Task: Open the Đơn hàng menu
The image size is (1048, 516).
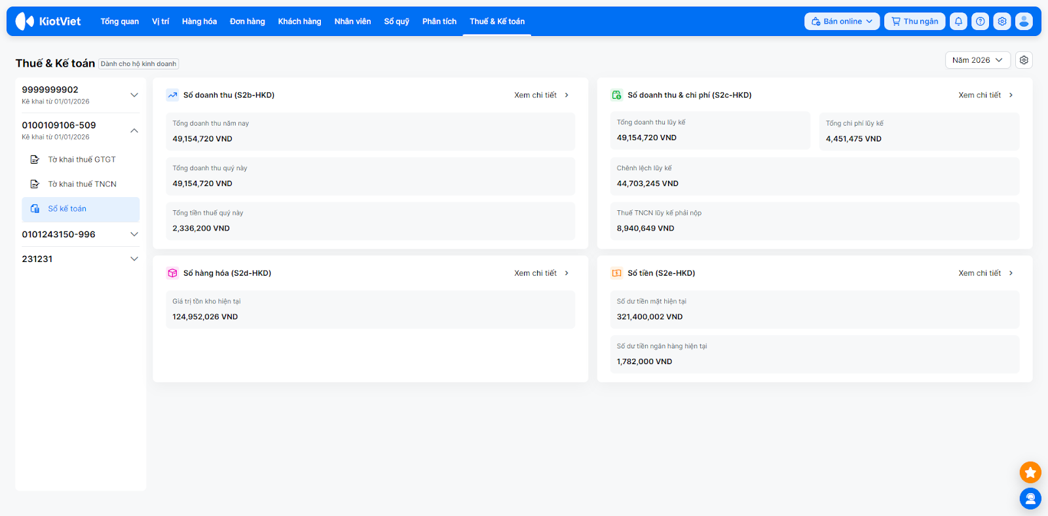Action: pos(248,22)
